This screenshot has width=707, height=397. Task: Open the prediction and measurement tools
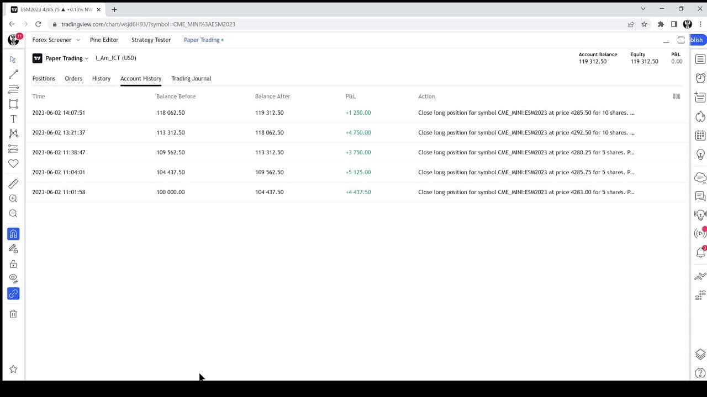(13, 149)
